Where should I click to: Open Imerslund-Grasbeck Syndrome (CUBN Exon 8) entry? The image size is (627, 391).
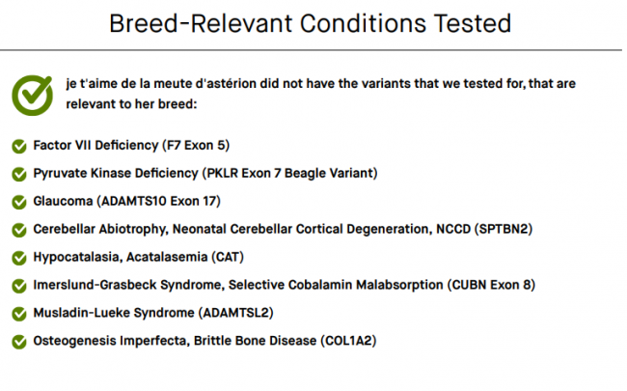[x=285, y=285]
